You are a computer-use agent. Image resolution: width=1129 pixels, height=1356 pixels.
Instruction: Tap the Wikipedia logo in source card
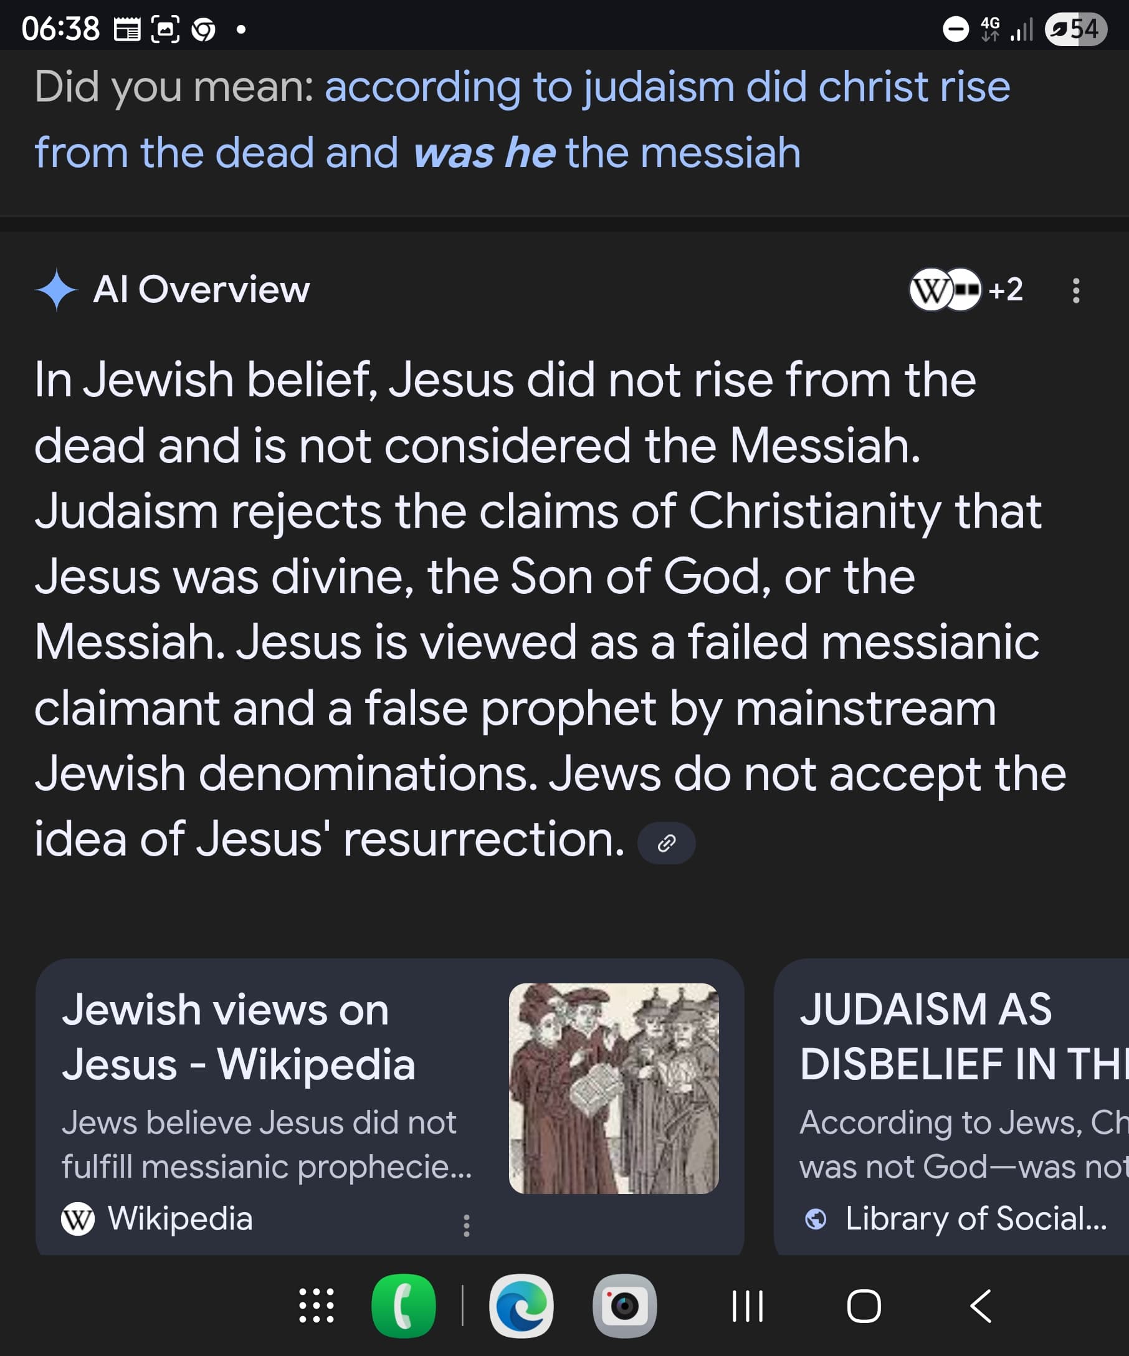77,1218
